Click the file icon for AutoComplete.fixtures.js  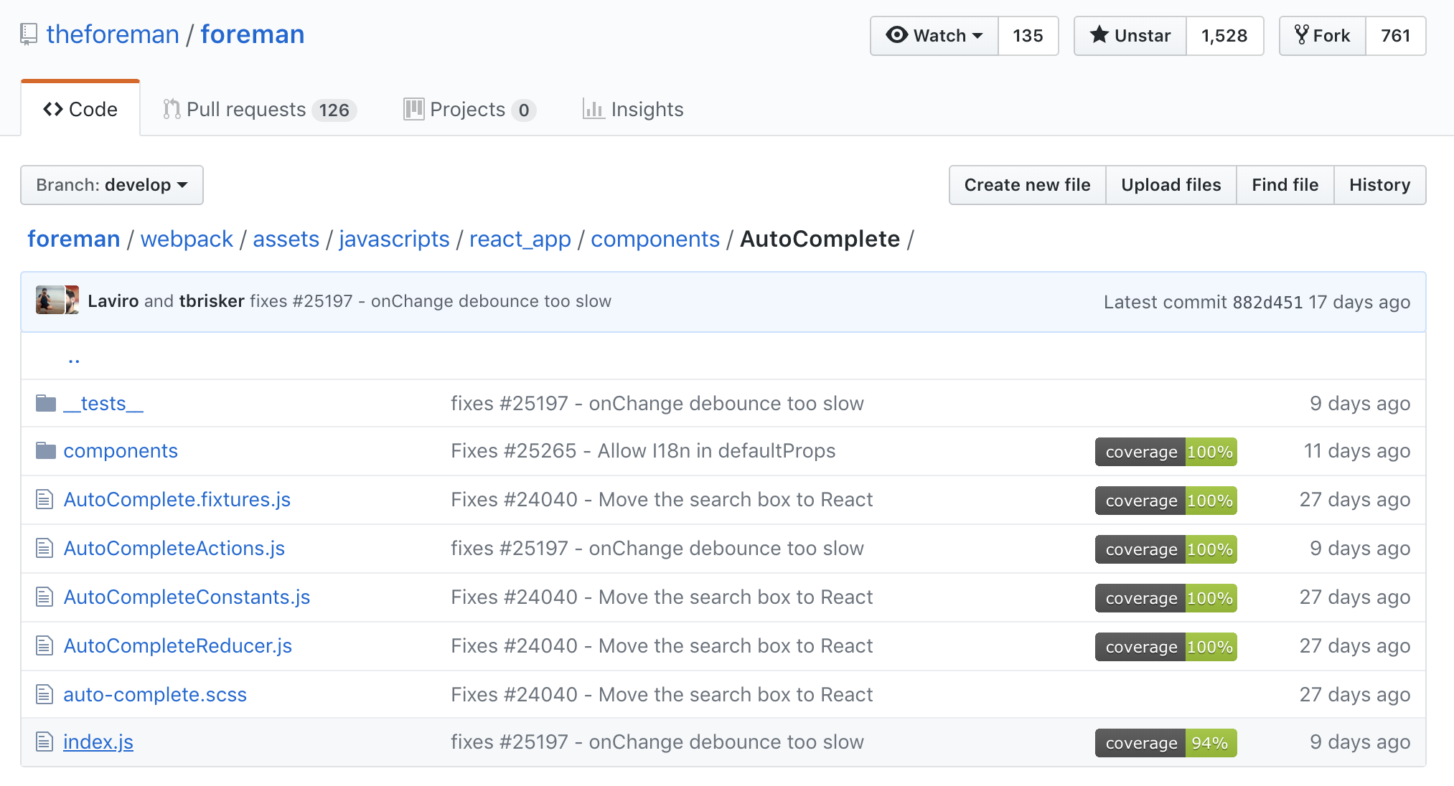point(44,499)
